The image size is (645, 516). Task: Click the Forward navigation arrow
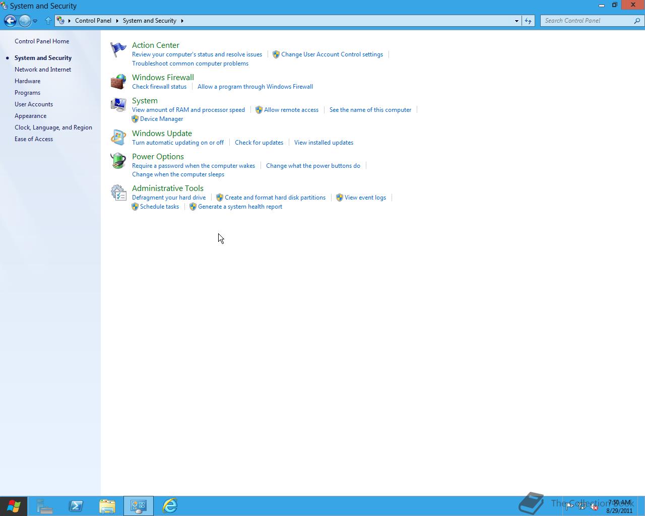pyautogui.click(x=24, y=21)
